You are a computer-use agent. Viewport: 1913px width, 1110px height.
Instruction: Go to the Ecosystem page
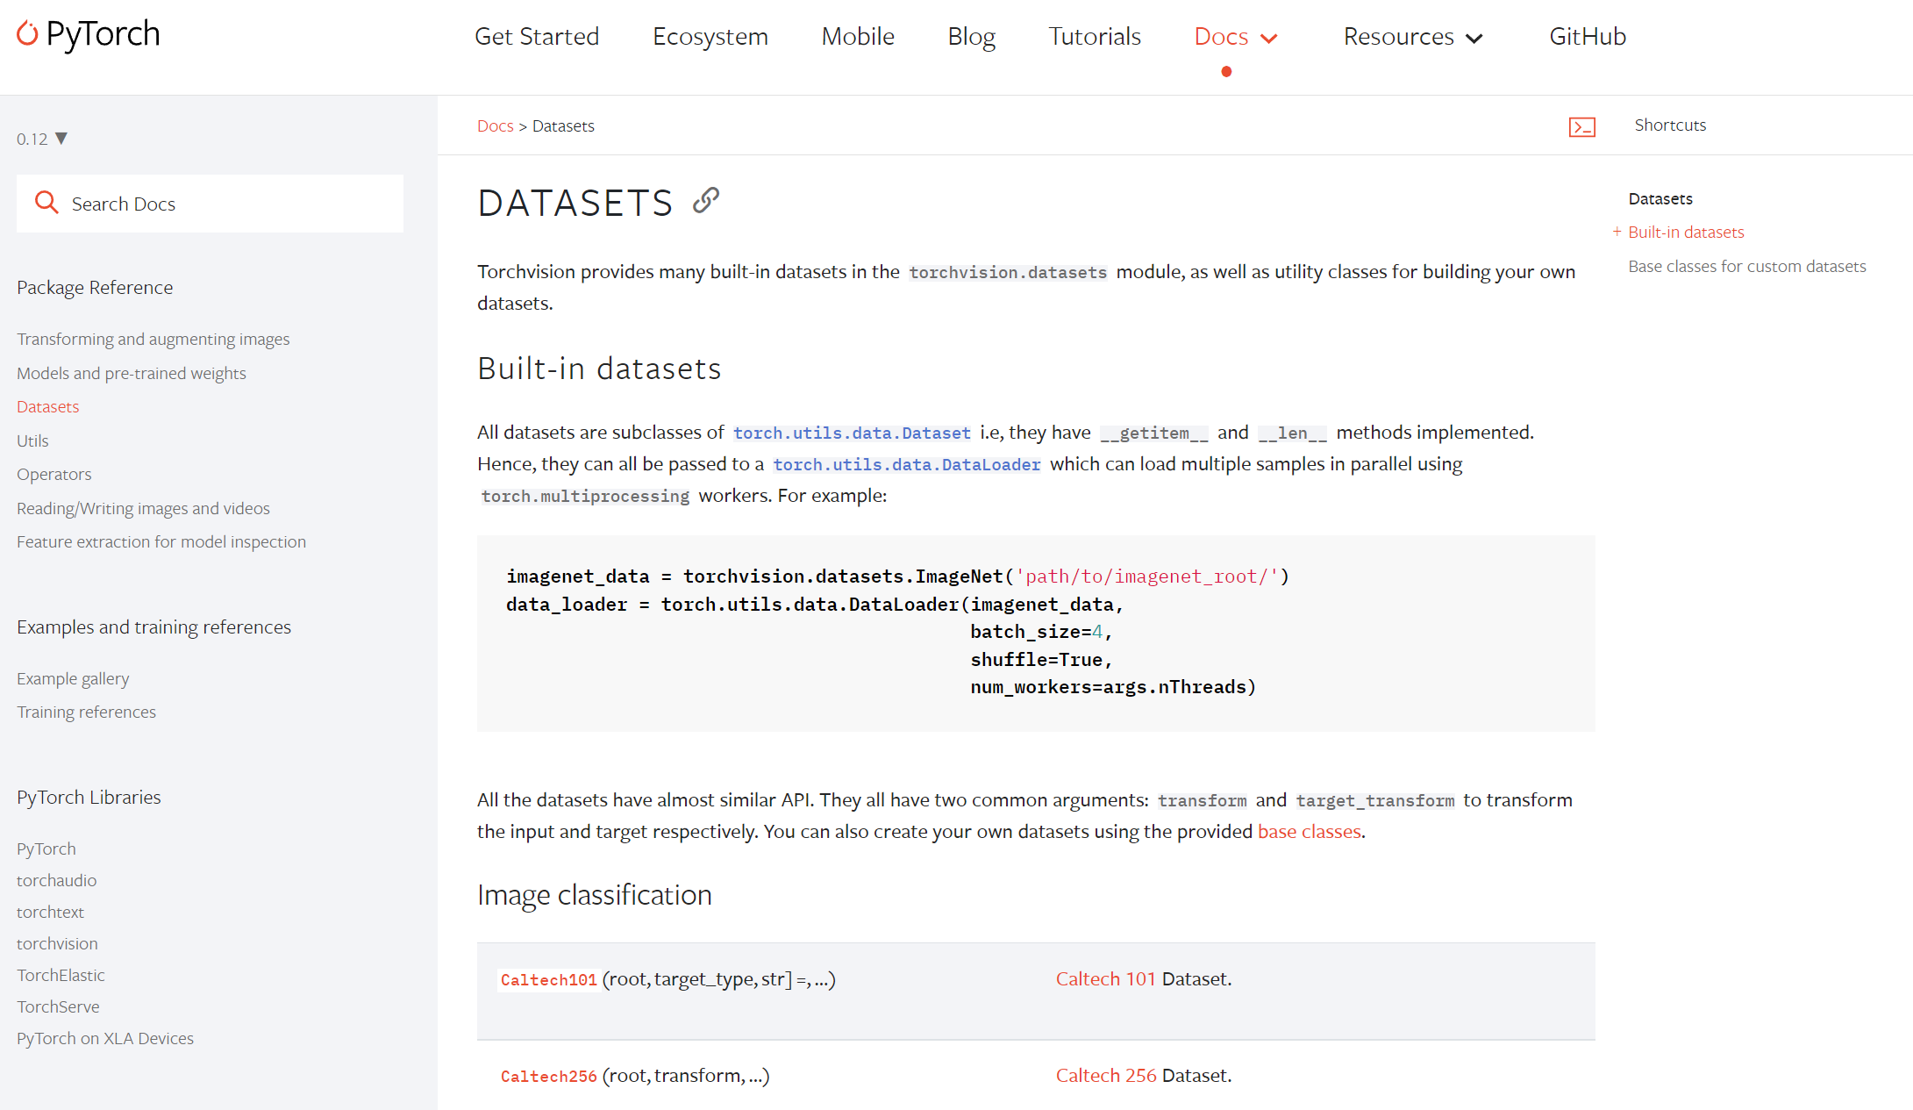pyautogui.click(x=710, y=37)
